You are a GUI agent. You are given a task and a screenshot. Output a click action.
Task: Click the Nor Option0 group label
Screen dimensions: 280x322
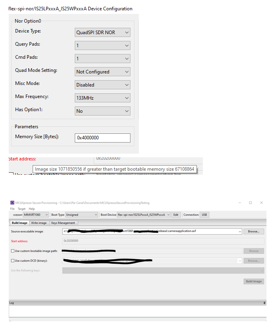coord(28,21)
